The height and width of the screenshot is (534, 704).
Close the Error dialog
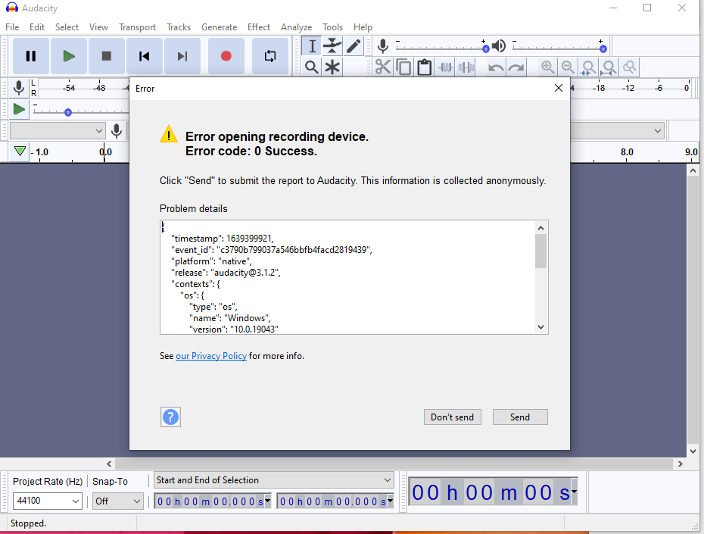pyautogui.click(x=558, y=88)
